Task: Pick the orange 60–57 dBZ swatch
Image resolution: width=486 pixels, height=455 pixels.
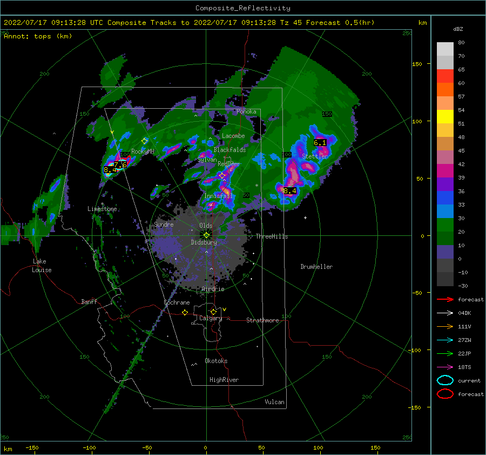Action: click(x=445, y=90)
